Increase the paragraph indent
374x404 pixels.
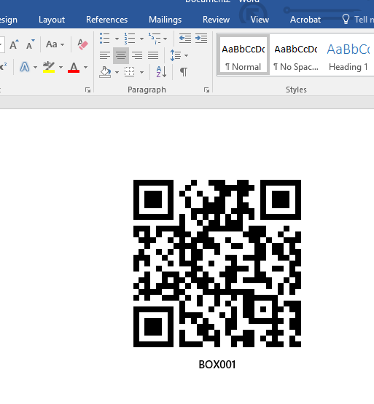click(201, 39)
